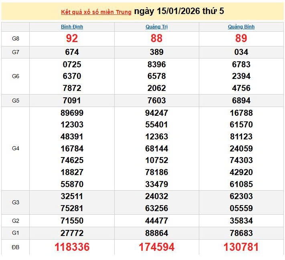Select Quảng Trị G8 number 88

(156, 38)
